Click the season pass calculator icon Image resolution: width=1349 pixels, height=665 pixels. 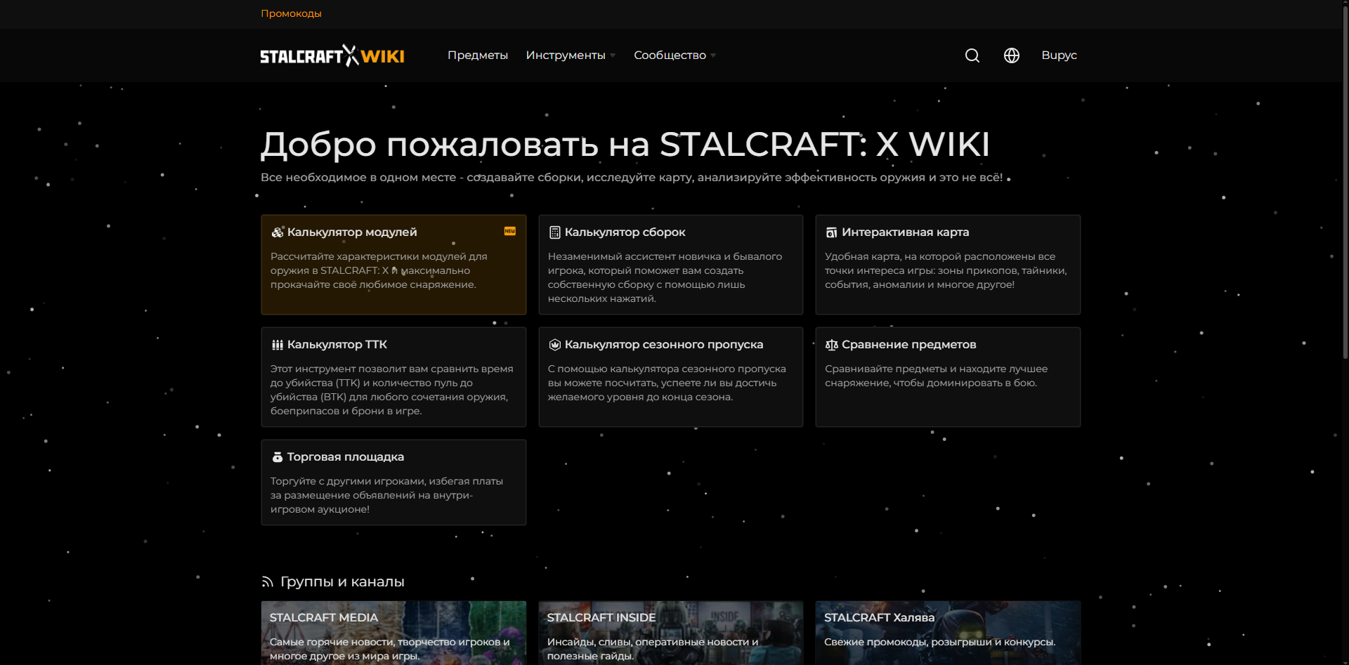(554, 345)
